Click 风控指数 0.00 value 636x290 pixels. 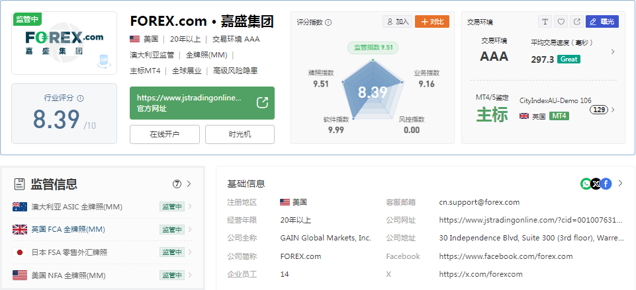412,130
